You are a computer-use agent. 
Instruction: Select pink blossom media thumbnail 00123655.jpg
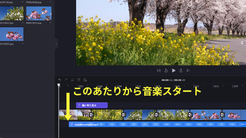(x=12, y=34)
